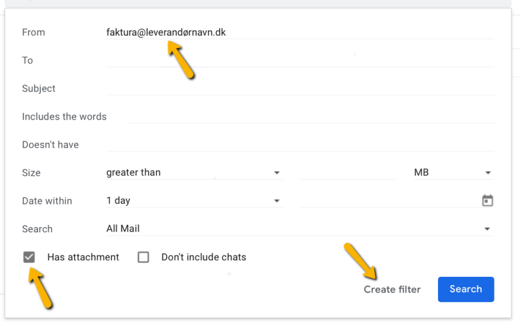Choose the '1 day' date range text

coord(118,201)
